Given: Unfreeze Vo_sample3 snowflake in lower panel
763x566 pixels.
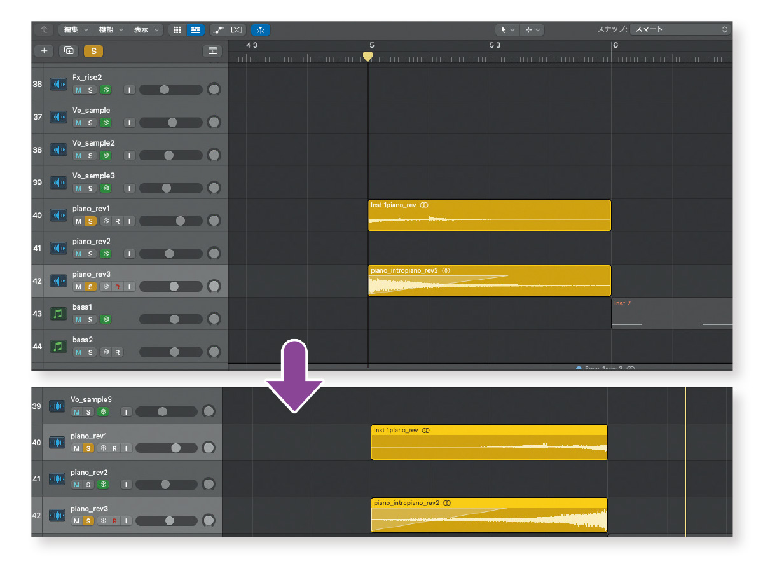Looking at the screenshot, I should (x=103, y=411).
